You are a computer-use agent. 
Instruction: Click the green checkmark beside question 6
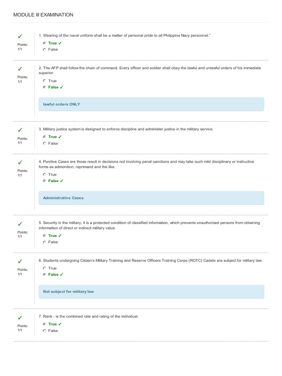point(20,262)
